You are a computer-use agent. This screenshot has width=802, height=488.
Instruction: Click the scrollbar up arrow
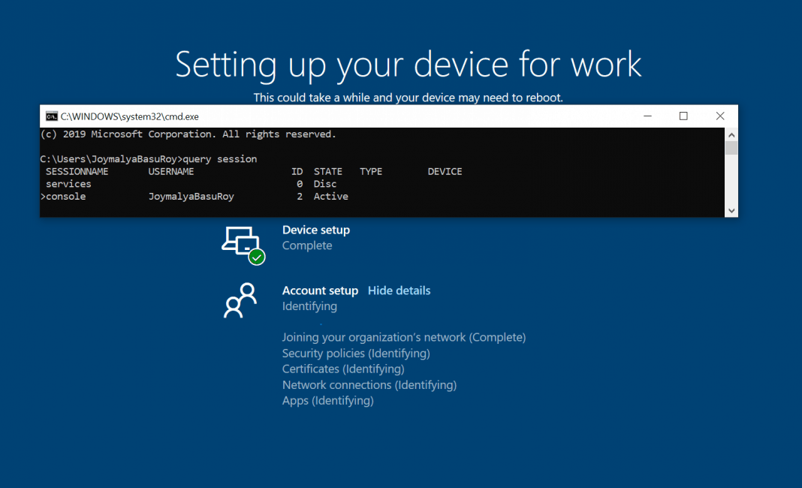tap(730, 135)
